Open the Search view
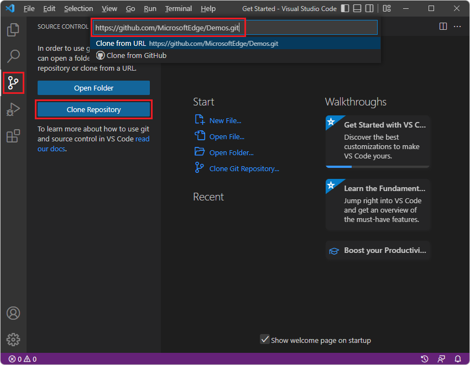470x365 pixels. click(13, 56)
